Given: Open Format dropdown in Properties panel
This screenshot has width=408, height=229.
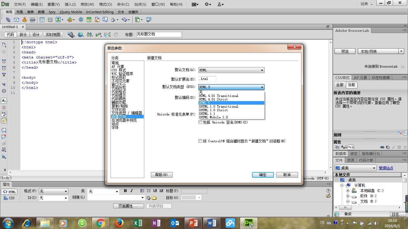Looking at the screenshot, I should coord(53,191).
